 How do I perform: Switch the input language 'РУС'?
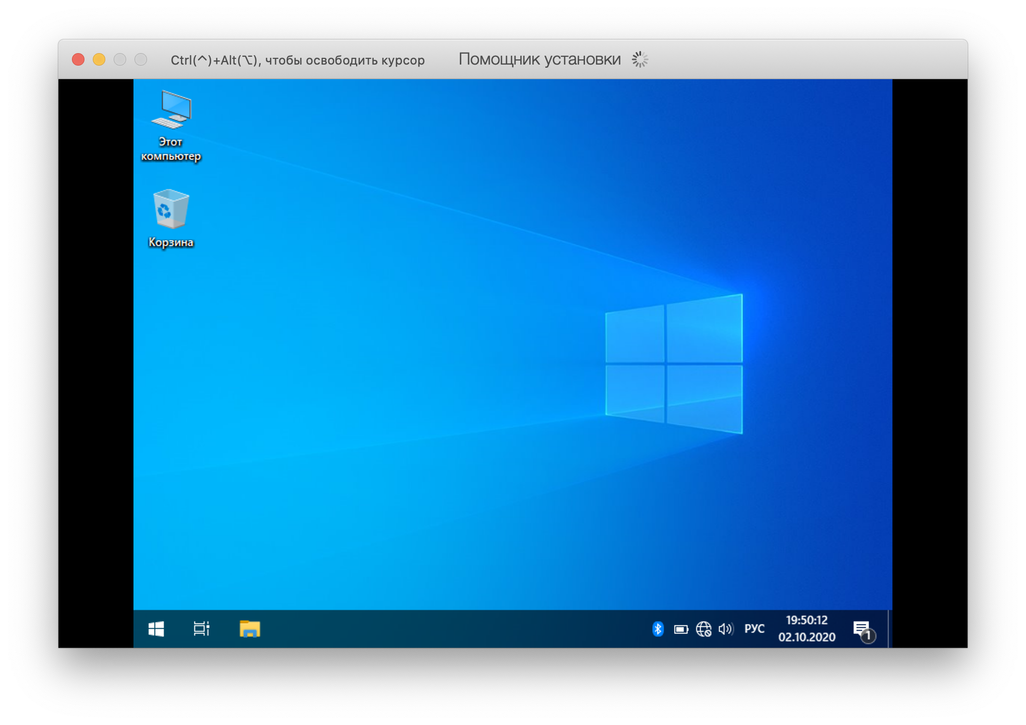point(754,629)
